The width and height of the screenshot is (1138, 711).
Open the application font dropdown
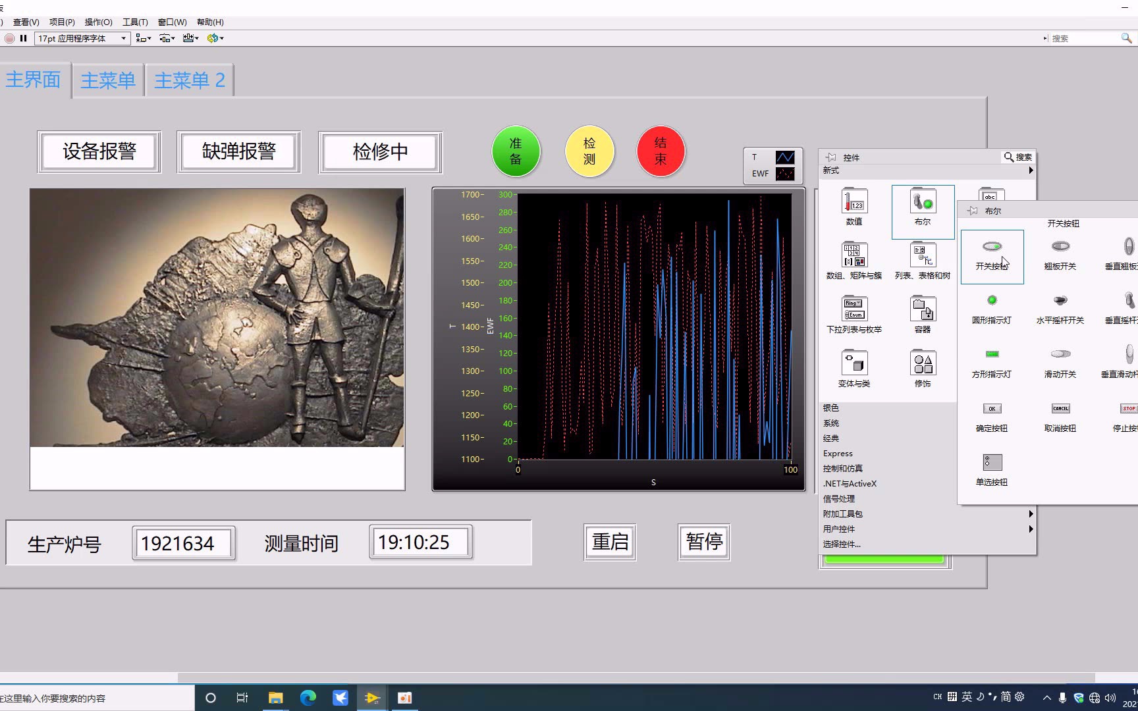(125, 38)
